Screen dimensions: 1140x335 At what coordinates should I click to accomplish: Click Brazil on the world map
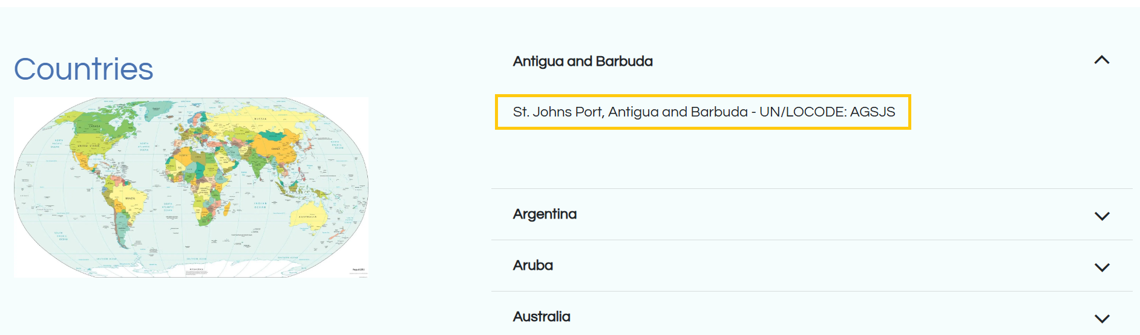[x=130, y=198]
